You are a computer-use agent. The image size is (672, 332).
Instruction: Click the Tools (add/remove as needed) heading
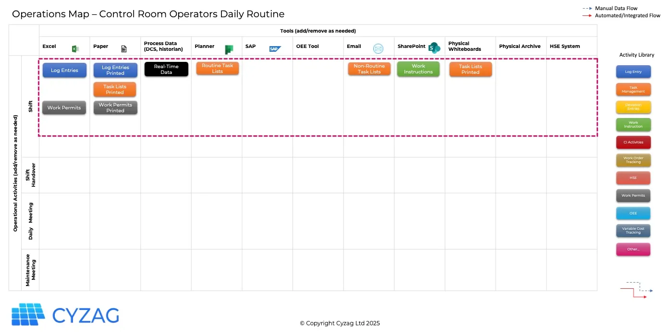point(318,31)
